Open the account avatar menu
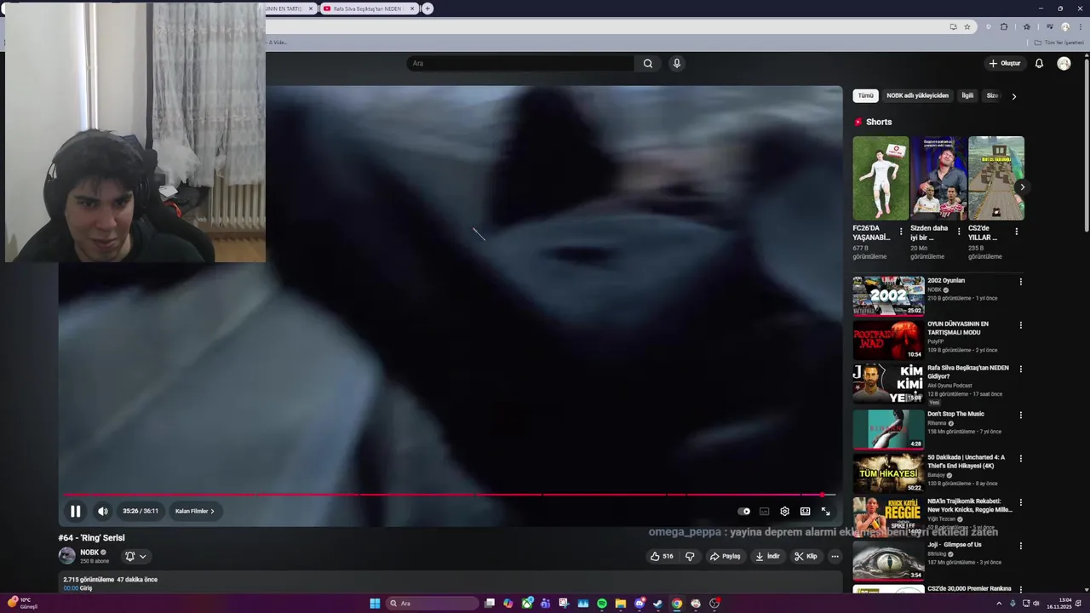Image resolution: width=1090 pixels, height=613 pixels. click(x=1064, y=63)
